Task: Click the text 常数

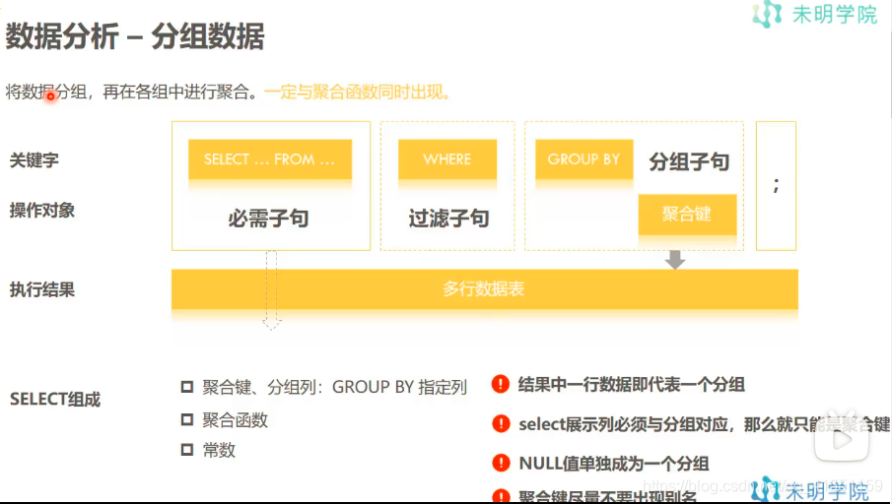Action: pyautogui.click(x=219, y=451)
